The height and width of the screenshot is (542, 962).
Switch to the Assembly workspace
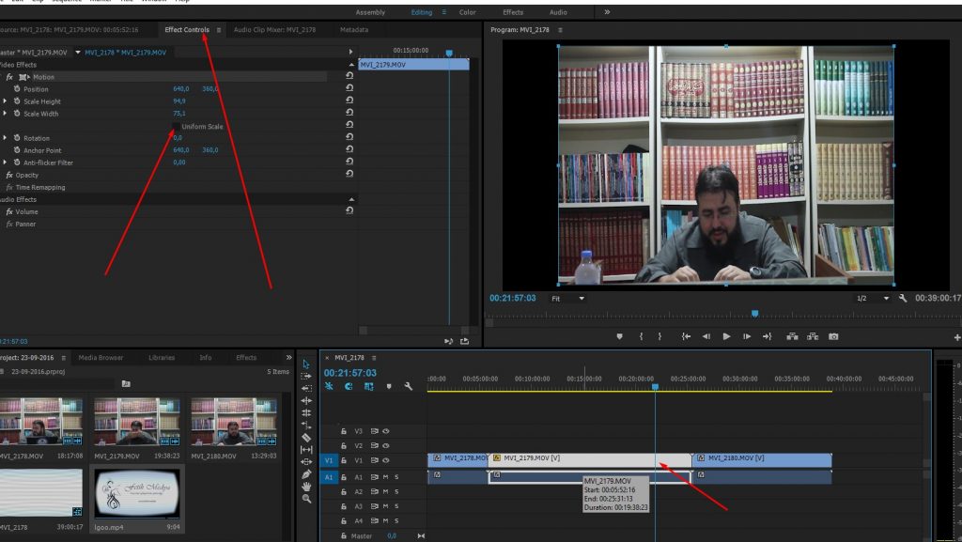[370, 12]
